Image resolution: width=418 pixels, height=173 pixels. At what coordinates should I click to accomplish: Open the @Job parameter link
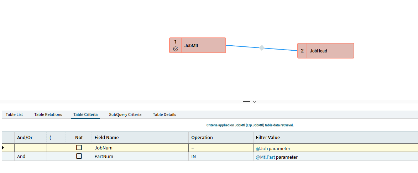click(262, 148)
